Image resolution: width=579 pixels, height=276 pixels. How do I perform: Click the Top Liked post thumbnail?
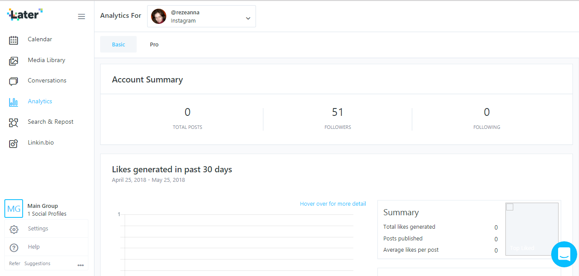pyautogui.click(x=532, y=229)
